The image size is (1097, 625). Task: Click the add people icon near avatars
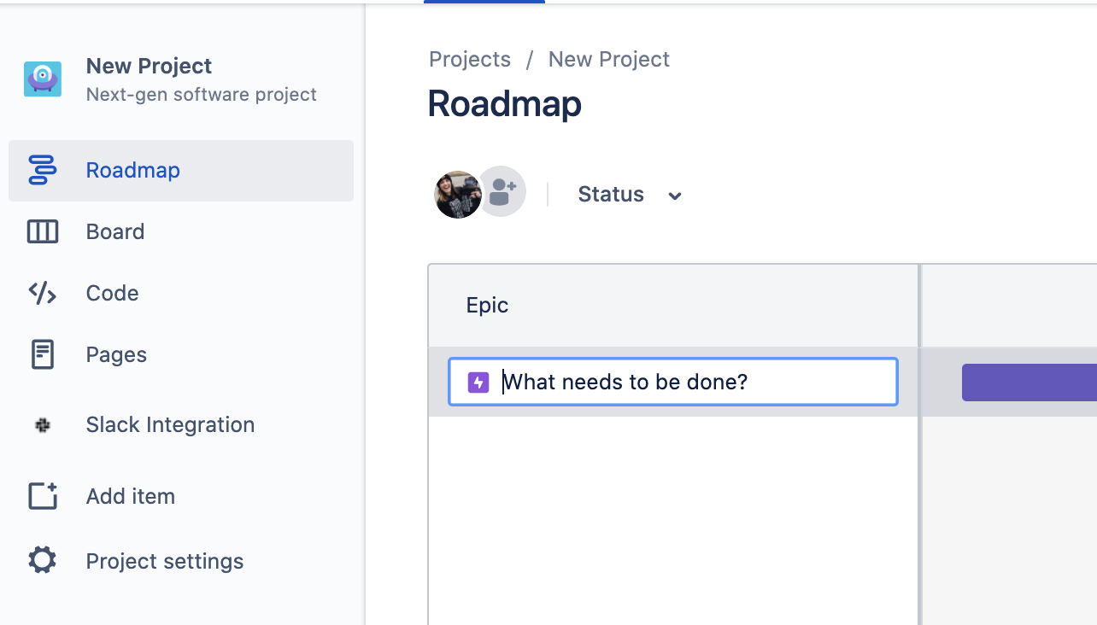tap(502, 190)
